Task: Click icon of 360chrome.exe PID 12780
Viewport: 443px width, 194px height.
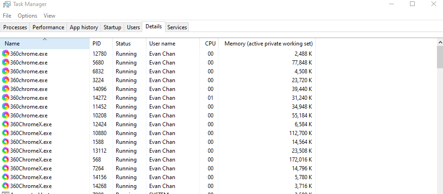Action: point(6,53)
